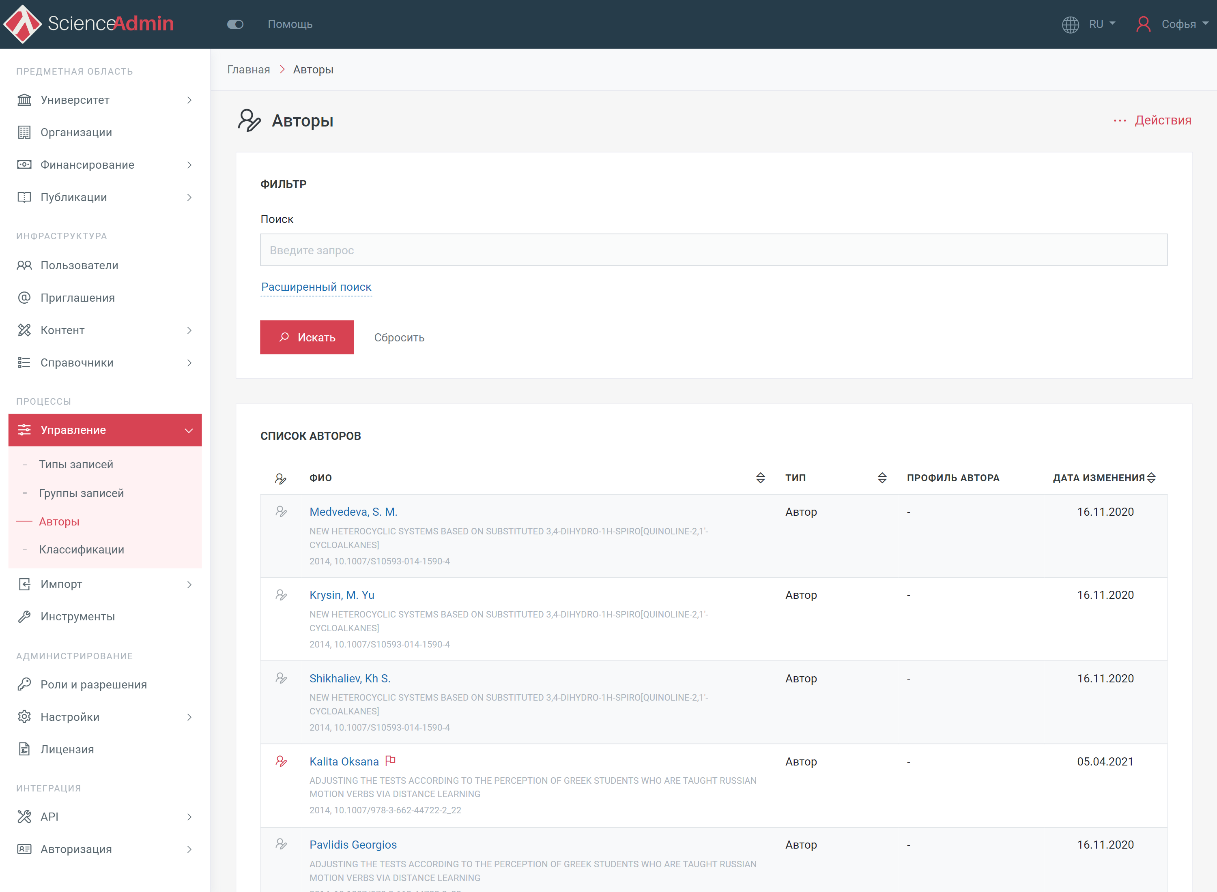The image size is (1217, 892).
Task: Click the ScienceAdmin logo icon
Action: [x=23, y=24]
